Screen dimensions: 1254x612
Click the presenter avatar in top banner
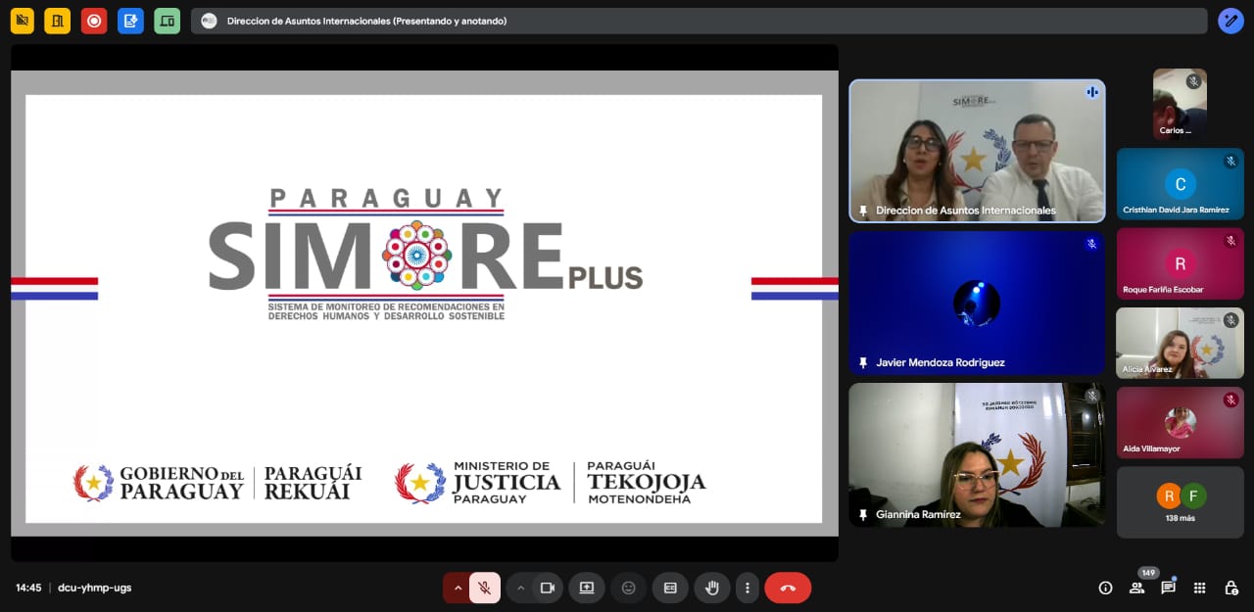click(x=209, y=21)
